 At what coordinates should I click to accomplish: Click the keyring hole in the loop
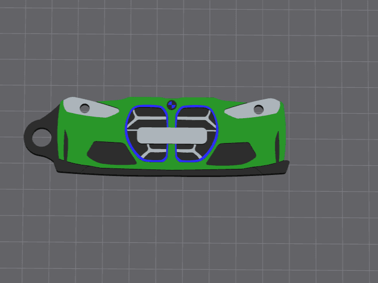pos(42,137)
